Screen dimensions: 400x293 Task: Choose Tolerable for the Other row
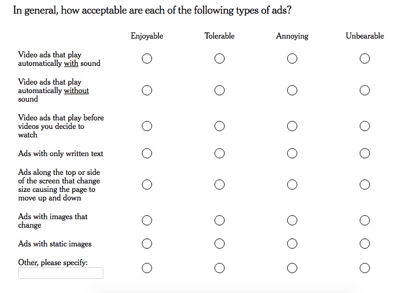[220, 267]
